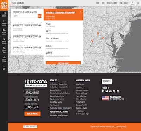Click the Dealer Portal button
141x131 pixels.
(x=32, y=114)
